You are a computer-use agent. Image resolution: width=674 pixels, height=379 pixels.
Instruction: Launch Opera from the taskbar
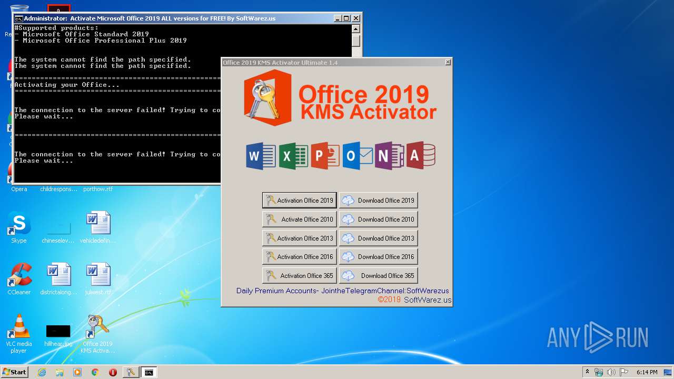[x=113, y=372]
